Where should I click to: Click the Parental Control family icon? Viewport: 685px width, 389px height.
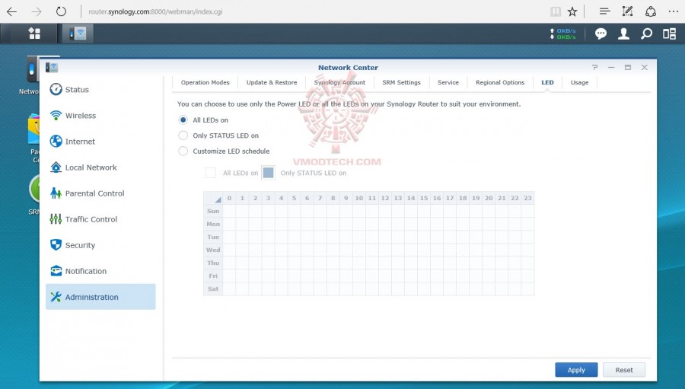[56, 193]
